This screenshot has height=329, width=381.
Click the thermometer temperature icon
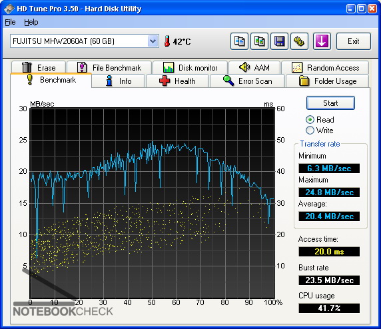click(x=167, y=41)
